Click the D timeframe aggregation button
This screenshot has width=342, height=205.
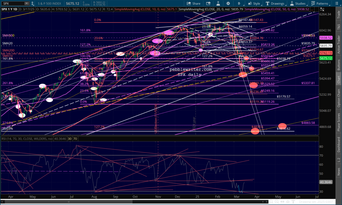(x=239, y=3)
